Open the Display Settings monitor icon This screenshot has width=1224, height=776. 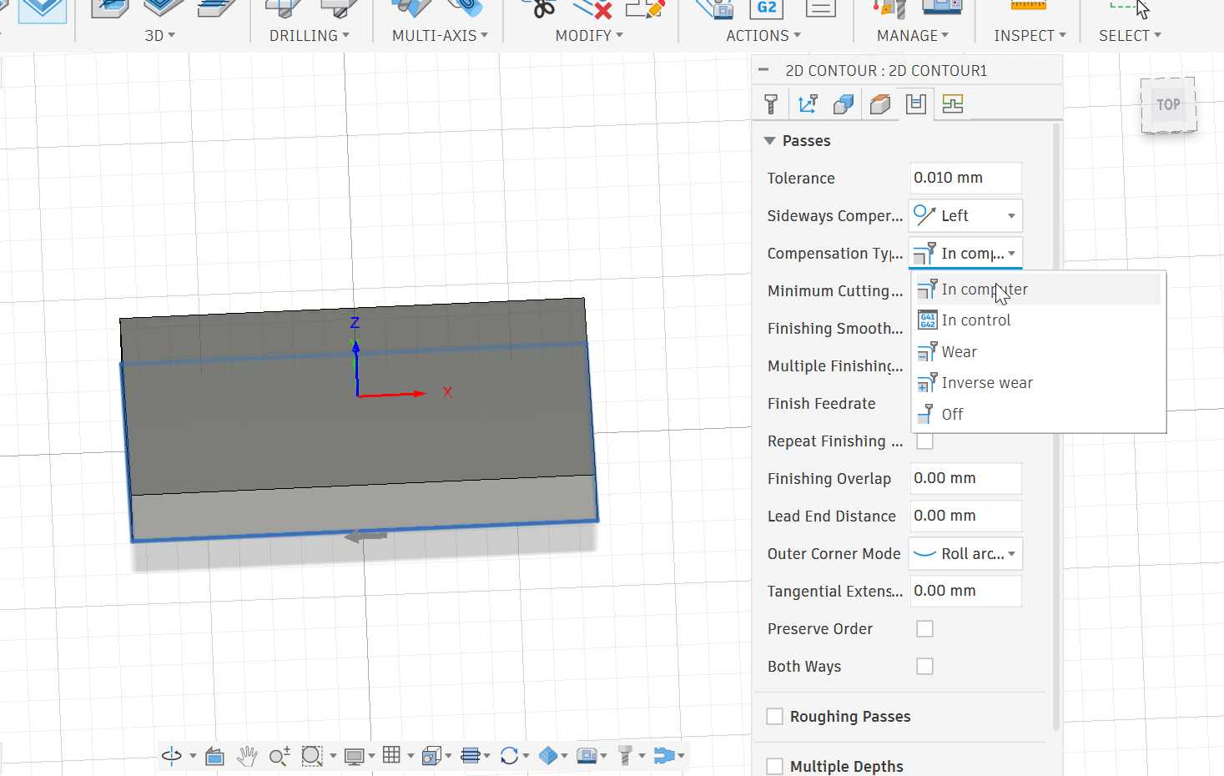[x=355, y=756]
